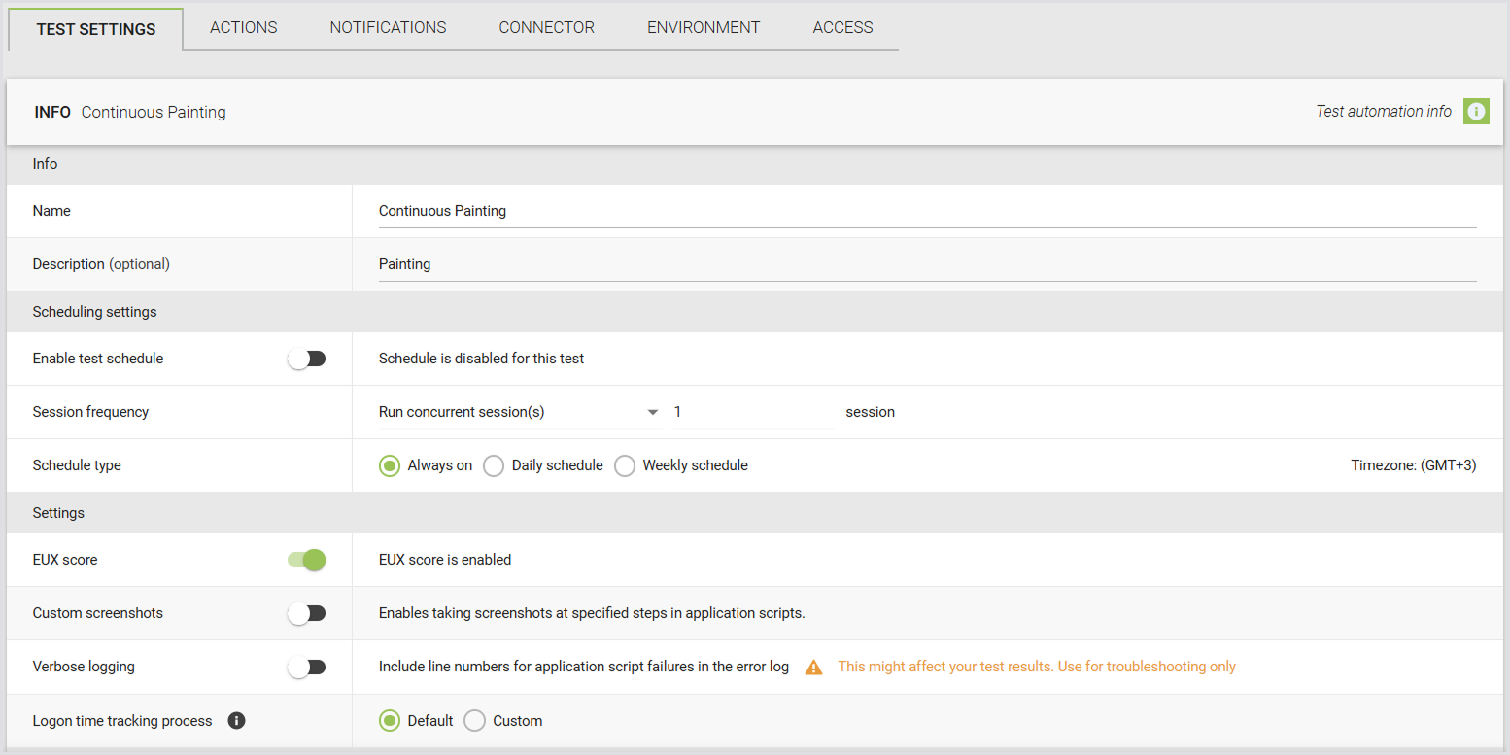Select the Always on schedule type
Screen dimensions: 1510x755
390,465
